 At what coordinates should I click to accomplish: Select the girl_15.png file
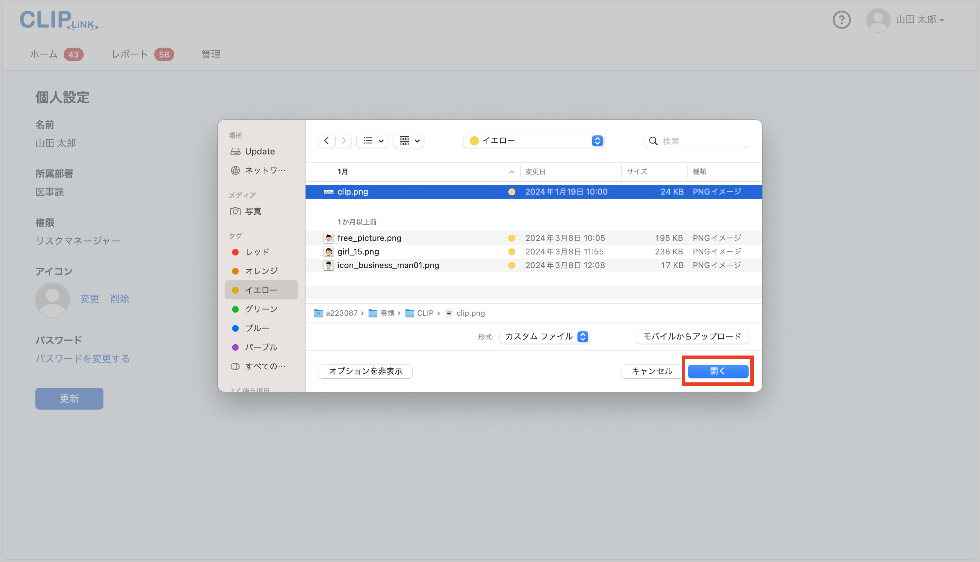click(x=358, y=252)
